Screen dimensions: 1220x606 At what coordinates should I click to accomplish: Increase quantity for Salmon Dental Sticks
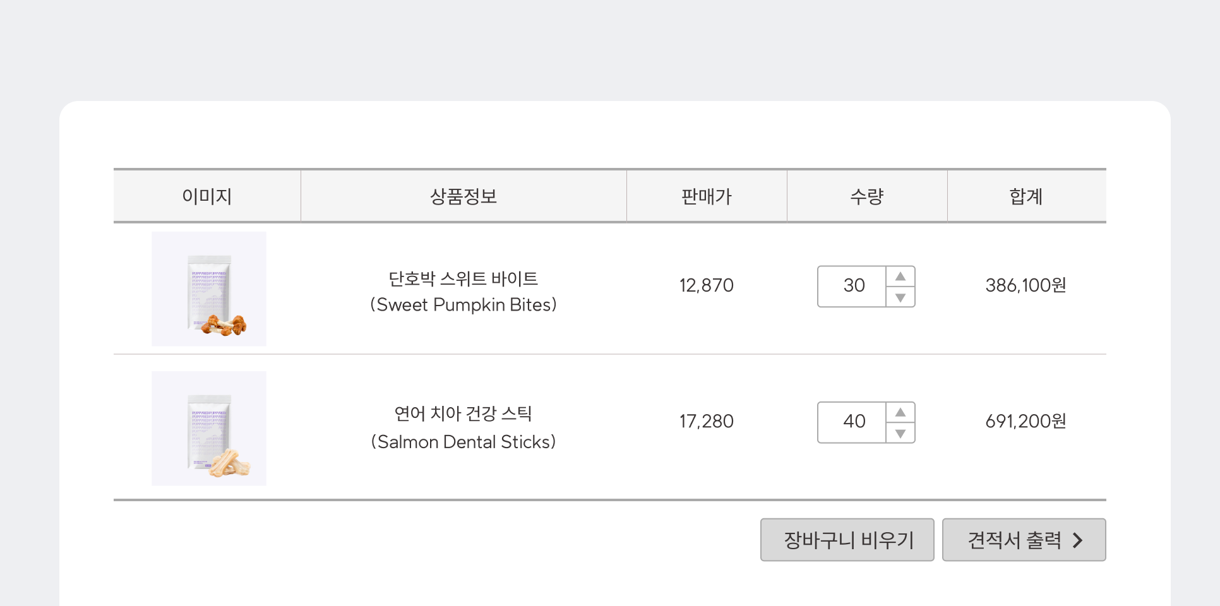click(900, 412)
